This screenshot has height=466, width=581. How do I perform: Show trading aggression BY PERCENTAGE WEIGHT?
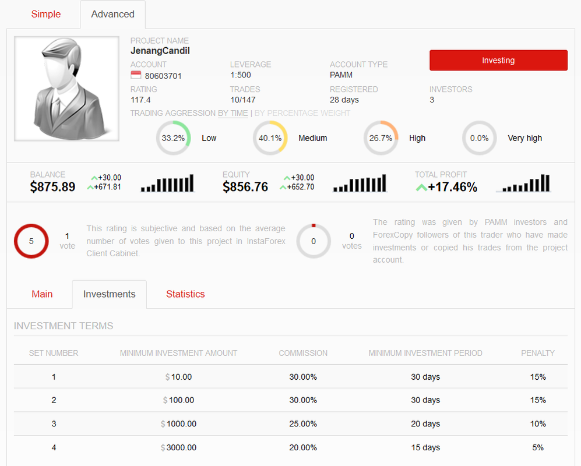(x=302, y=114)
